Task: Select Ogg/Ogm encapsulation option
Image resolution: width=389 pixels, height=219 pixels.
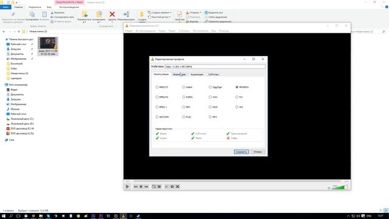Action: click(215, 87)
